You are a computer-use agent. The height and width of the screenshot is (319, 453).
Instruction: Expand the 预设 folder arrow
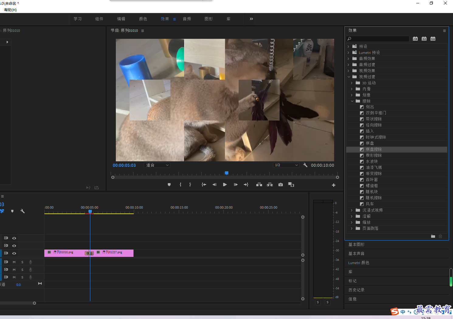348,46
